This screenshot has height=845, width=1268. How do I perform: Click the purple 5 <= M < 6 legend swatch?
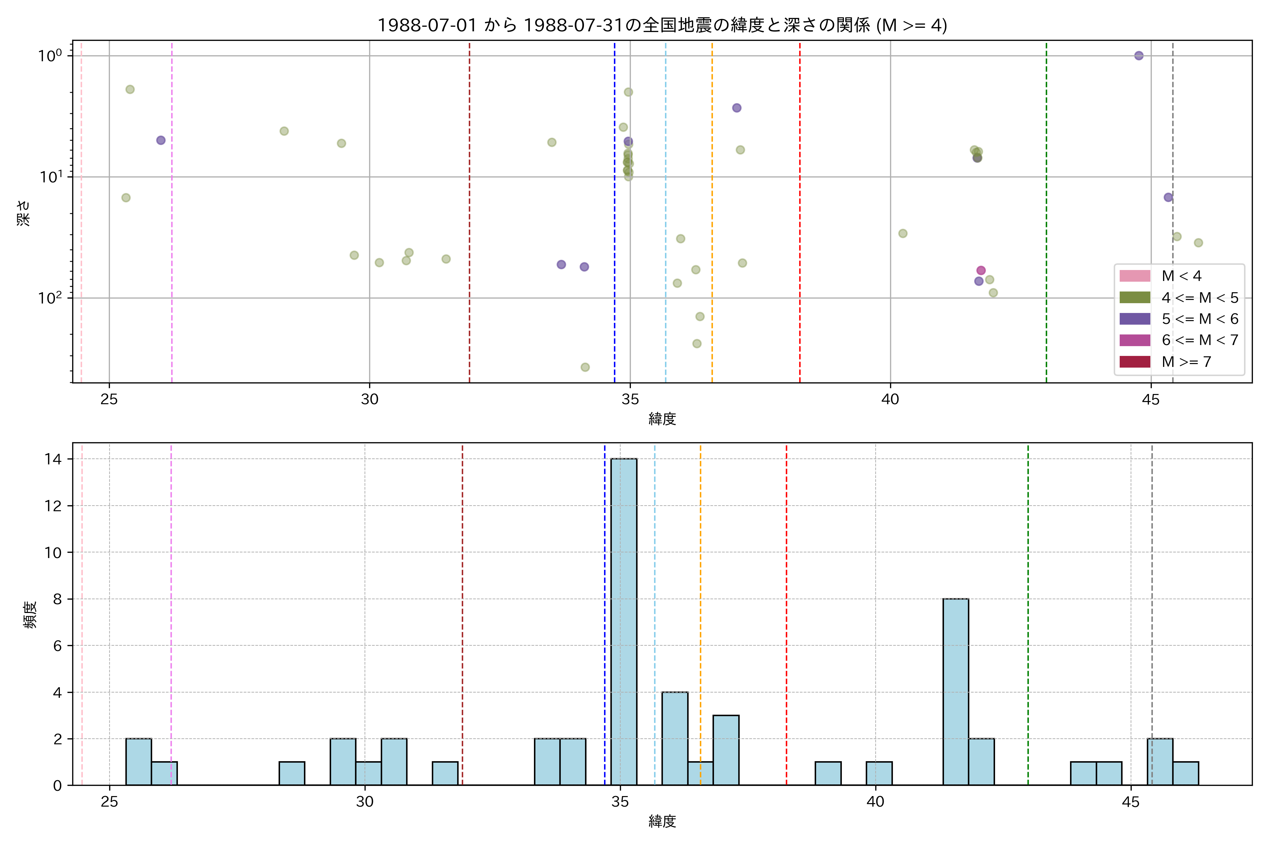[1135, 319]
